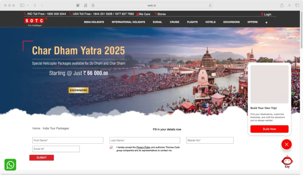The image size is (303, 175).
Task: Reload the page with refresh arrow
Action: coord(210,5)
